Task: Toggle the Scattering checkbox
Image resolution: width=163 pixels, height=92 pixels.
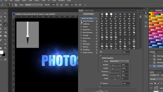Action: point(81,24)
